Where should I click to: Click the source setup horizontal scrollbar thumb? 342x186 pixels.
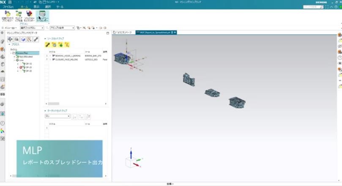[53, 104]
